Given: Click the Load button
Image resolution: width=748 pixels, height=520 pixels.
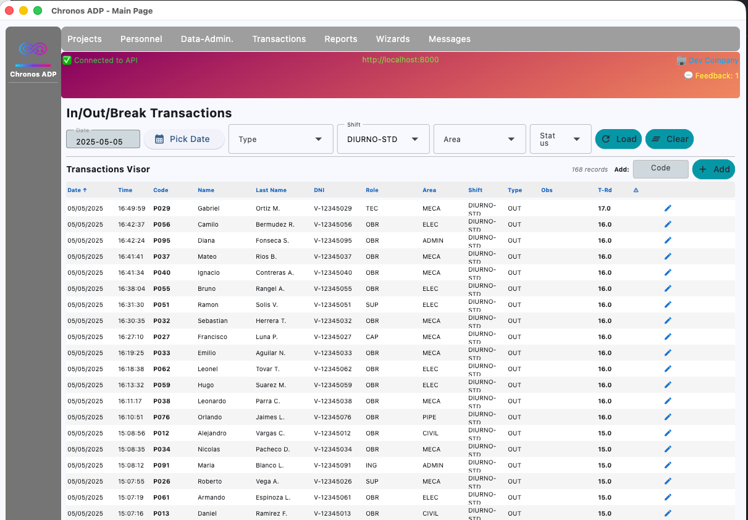Looking at the screenshot, I should pyautogui.click(x=619, y=139).
